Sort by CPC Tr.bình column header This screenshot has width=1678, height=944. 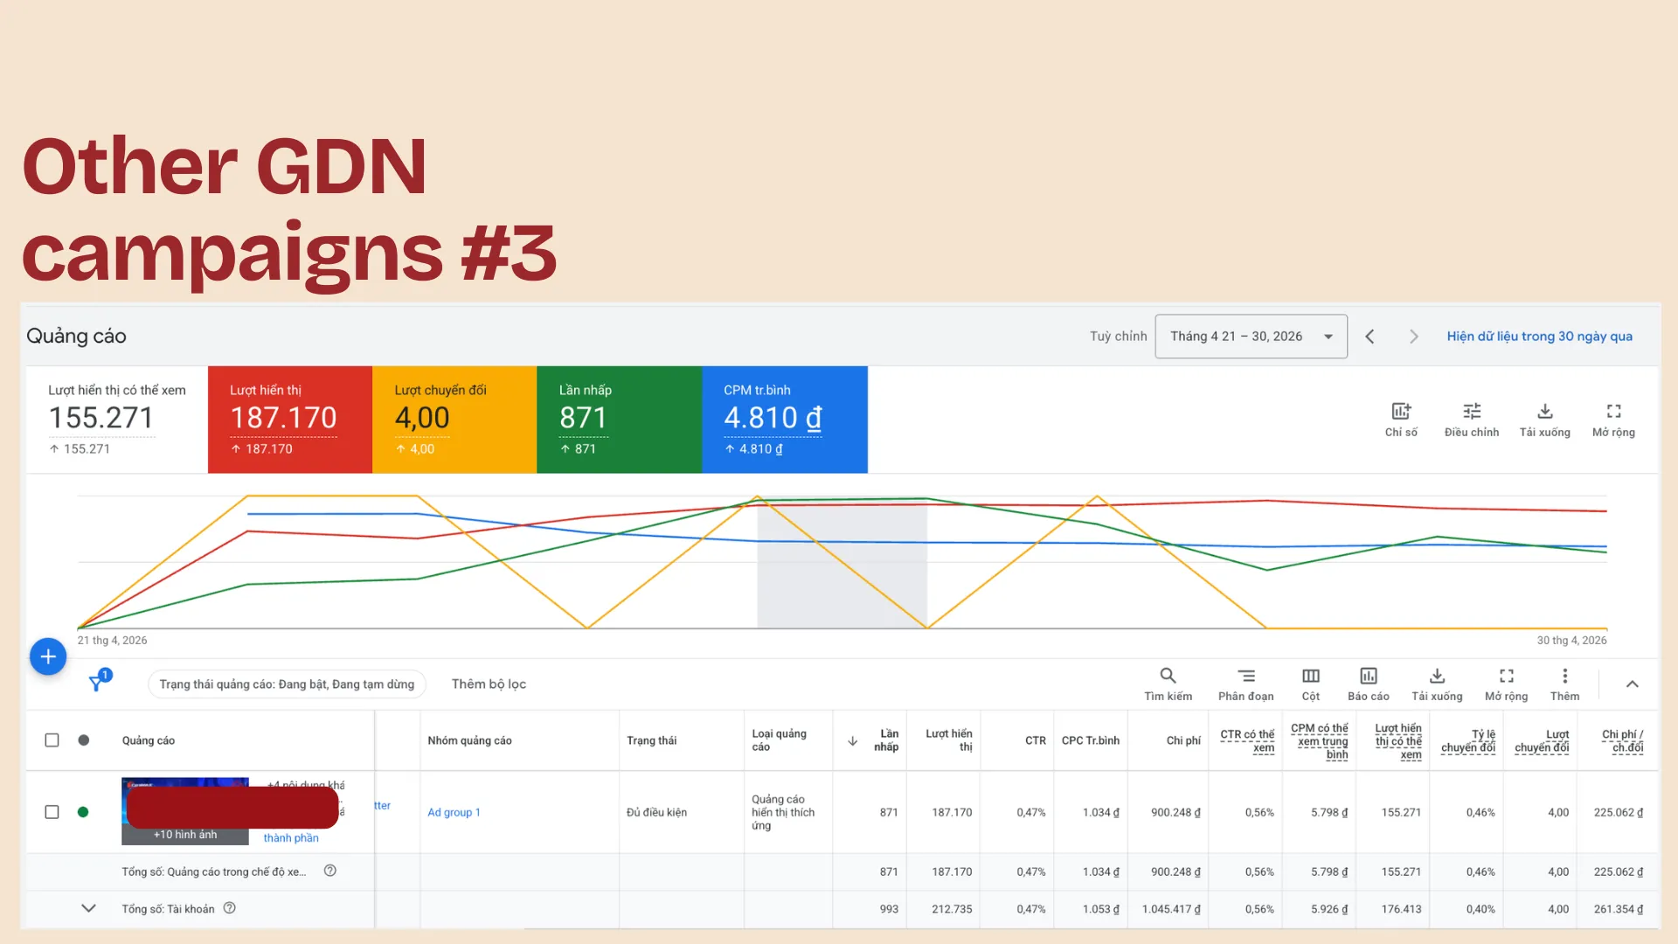[1090, 741]
